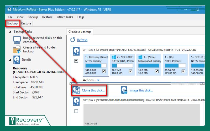This screenshot has width=210, height=131.
Task: Click the Clone this disk icon
Action: (x=77, y=90)
